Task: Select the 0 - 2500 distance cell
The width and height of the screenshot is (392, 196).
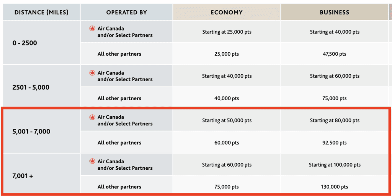Action: (x=25, y=43)
